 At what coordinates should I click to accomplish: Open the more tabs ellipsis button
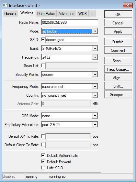point(92,14)
